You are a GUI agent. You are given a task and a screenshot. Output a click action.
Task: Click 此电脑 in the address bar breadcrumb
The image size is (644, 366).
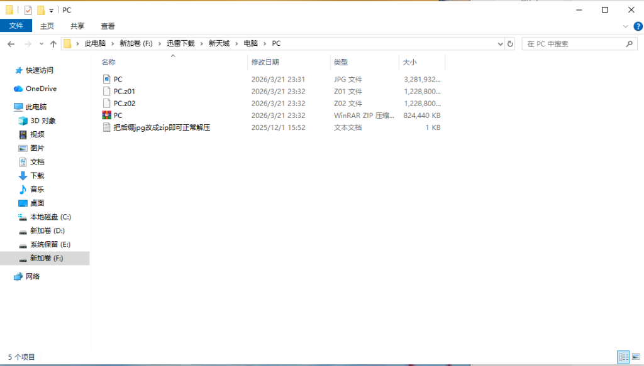pos(95,43)
